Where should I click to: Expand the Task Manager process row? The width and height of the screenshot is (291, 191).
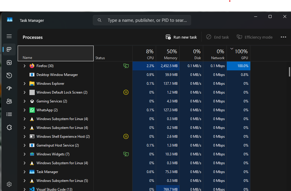click(x=24, y=172)
